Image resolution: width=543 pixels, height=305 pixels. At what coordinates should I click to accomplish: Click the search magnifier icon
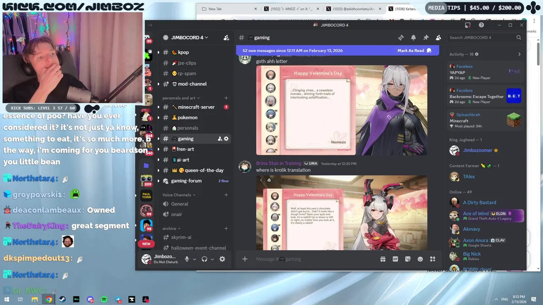click(x=518, y=38)
